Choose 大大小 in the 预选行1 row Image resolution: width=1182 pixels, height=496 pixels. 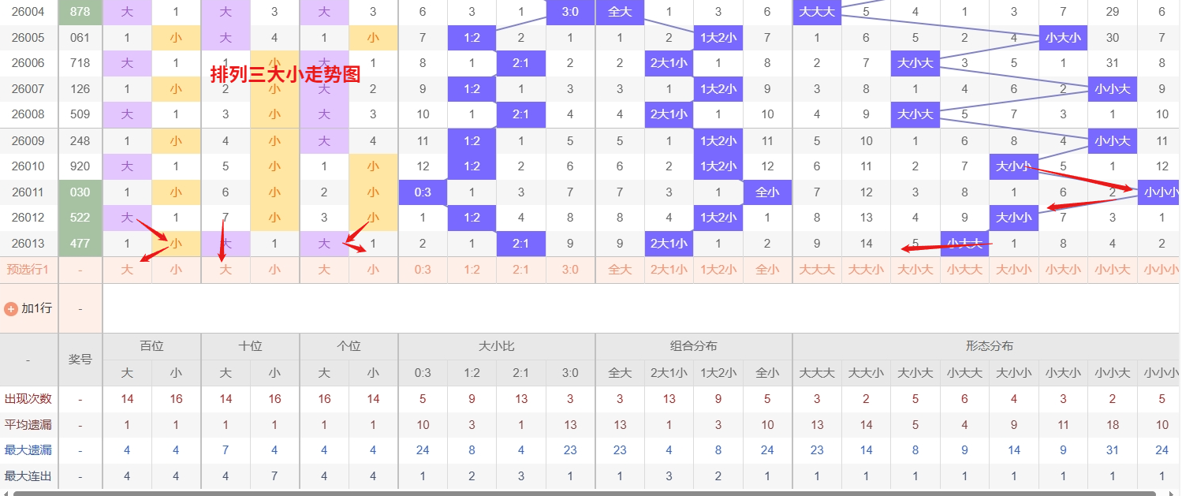(866, 270)
